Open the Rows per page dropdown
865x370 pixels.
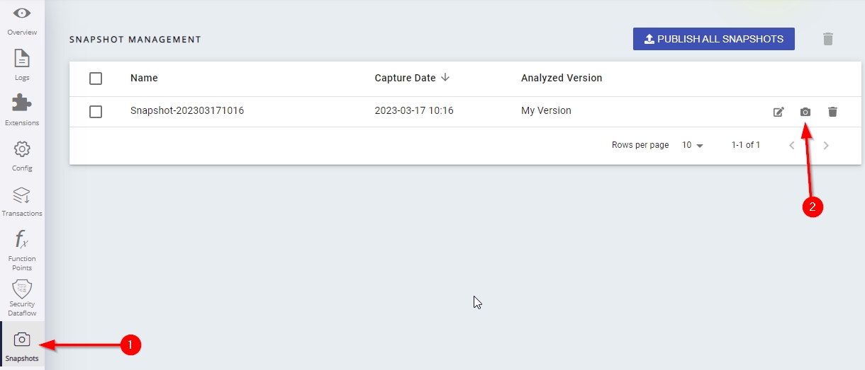pos(693,145)
